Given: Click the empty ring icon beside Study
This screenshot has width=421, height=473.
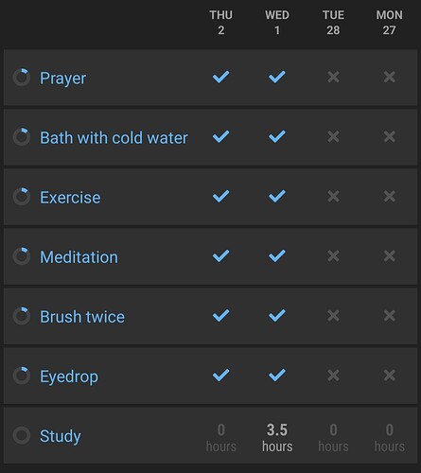Looking at the screenshot, I should [22, 435].
